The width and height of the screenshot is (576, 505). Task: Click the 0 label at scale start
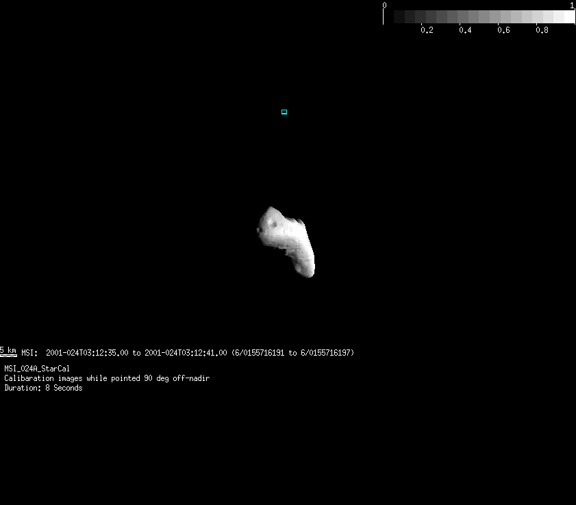pyautogui.click(x=384, y=5)
